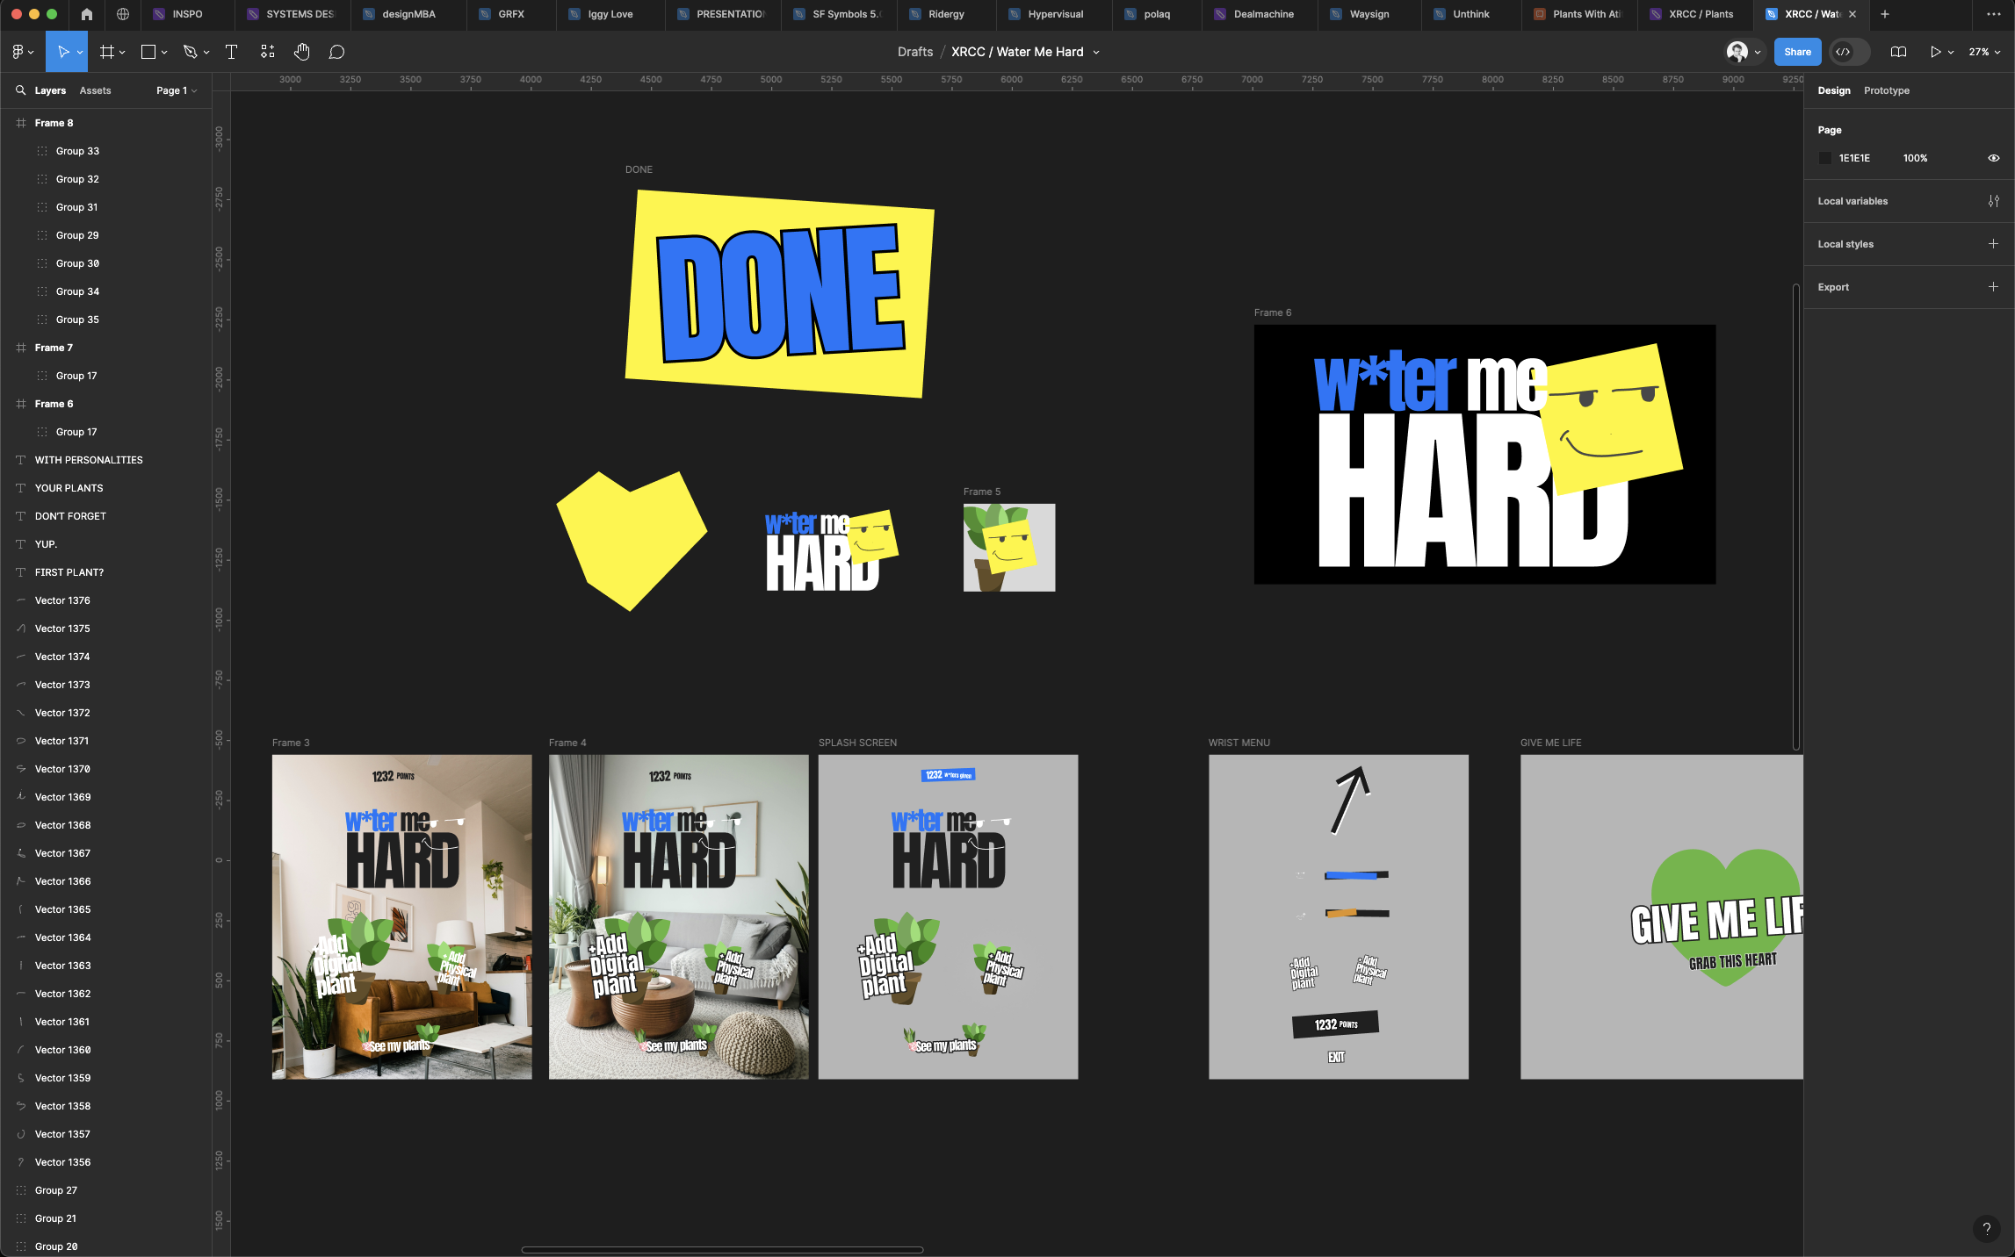Image resolution: width=2015 pixels, height=1257 pixels.
Task: Select the Hand tool
Action: click(x=301, y=52)
